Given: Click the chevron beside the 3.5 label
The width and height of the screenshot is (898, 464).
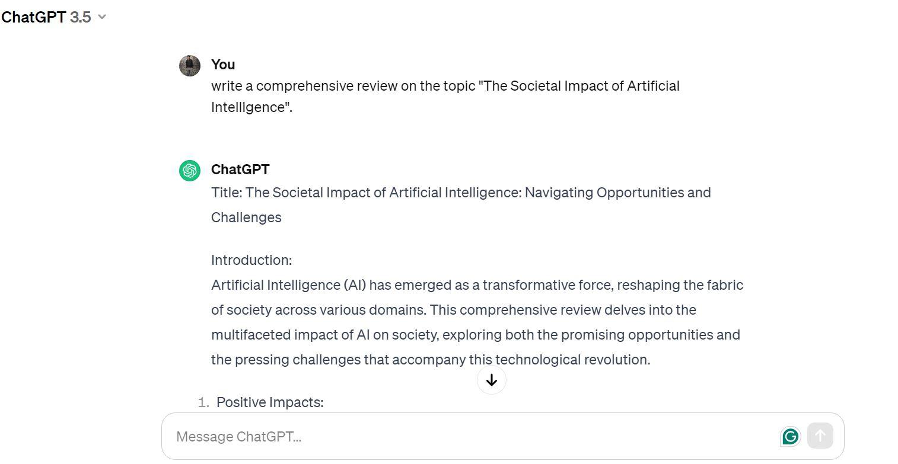Looking at the screenshot, I should point(102,17).
